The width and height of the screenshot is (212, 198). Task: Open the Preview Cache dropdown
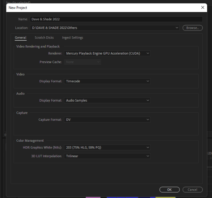click(83, 62)
